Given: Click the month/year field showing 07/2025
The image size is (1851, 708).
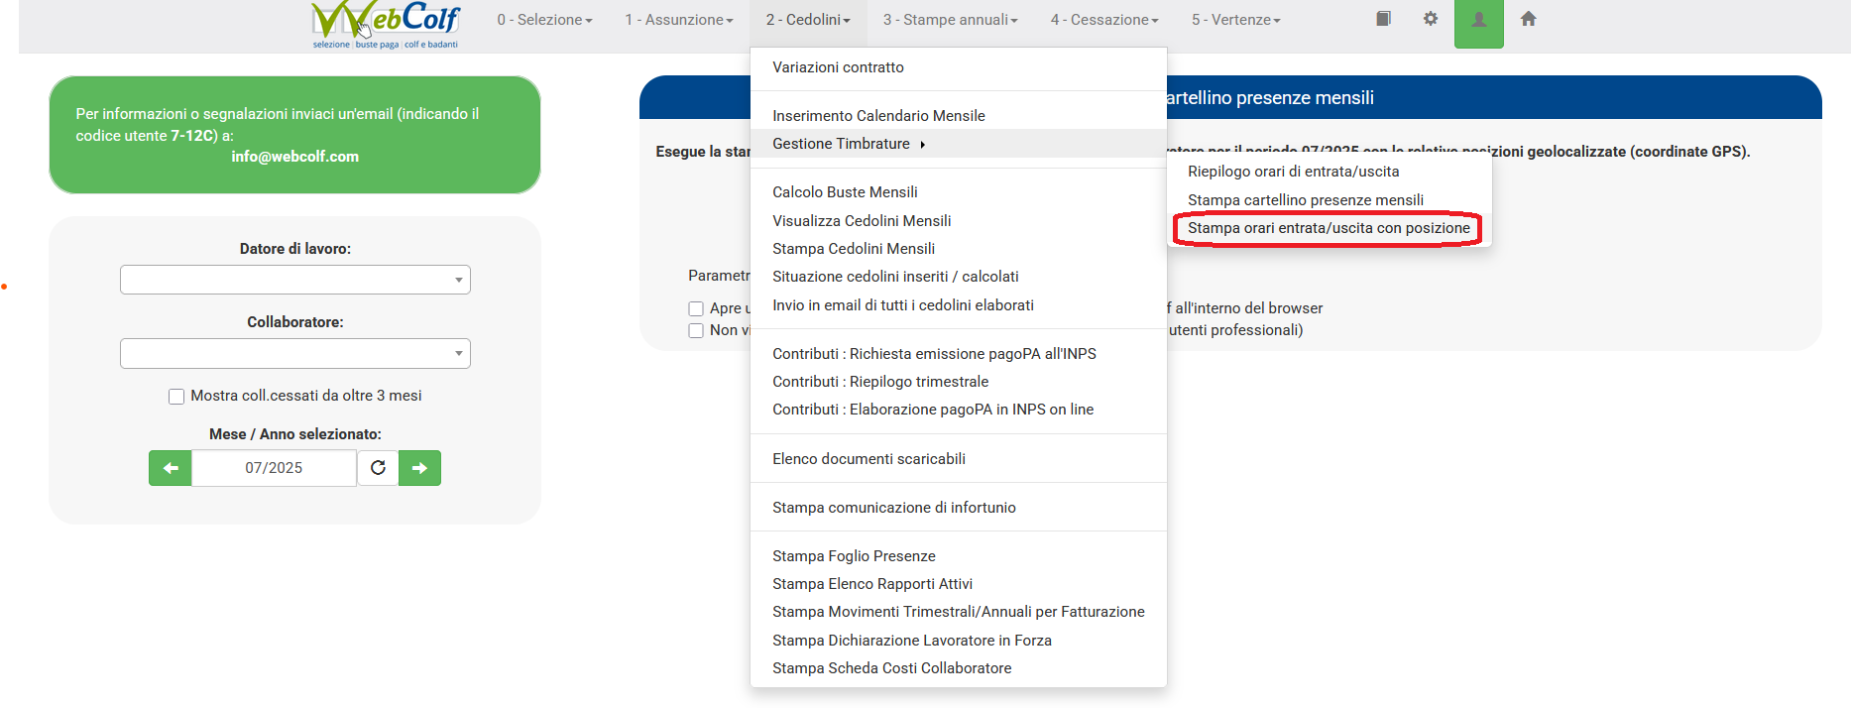Looking at the screenshot, I should point(274,468).
